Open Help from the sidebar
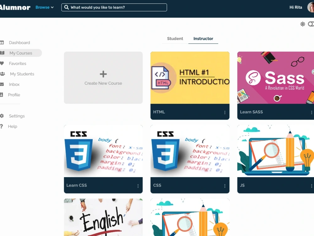This screenshot has height=236, width=314. (13, 126)
